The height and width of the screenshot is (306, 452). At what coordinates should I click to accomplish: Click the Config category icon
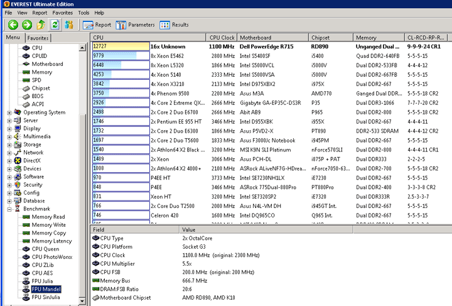point(18,193)
